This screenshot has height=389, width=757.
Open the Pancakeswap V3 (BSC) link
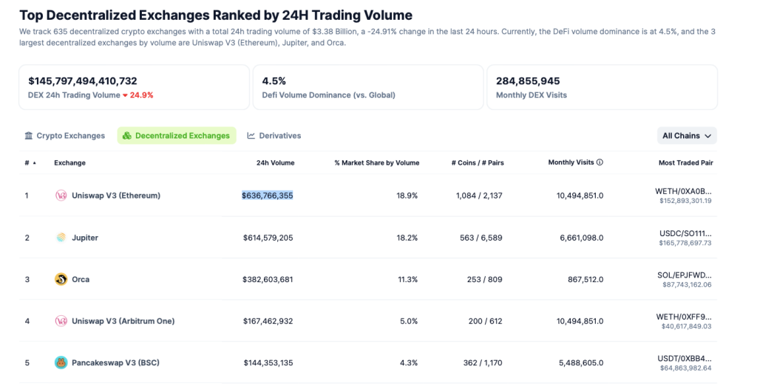click(115, 362)
